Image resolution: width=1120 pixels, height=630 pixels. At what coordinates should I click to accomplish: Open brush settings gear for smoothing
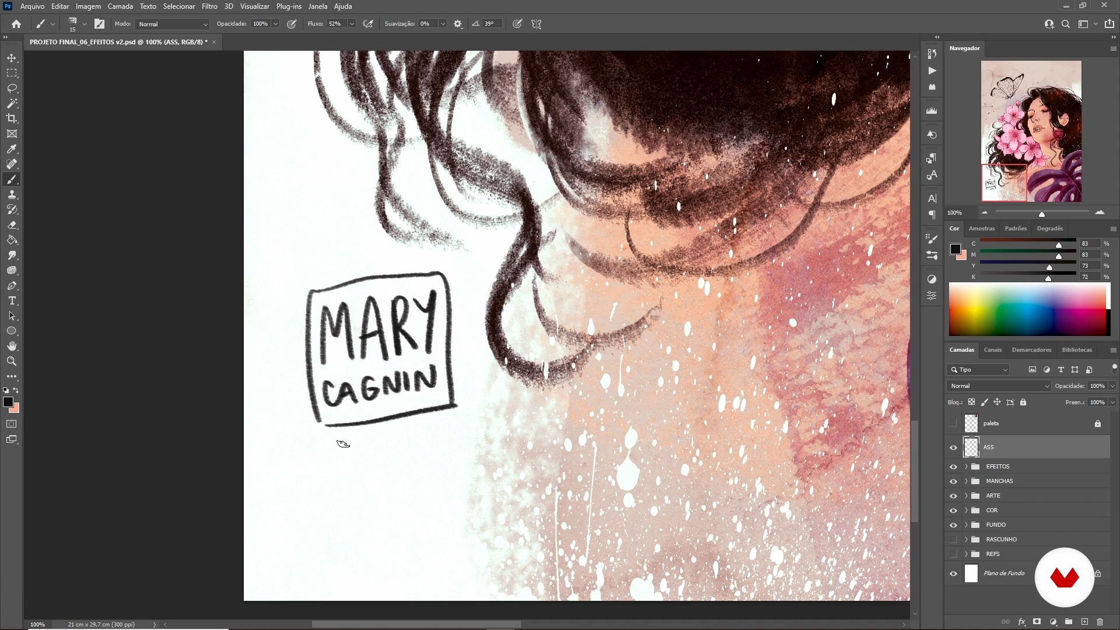coord(458,24)
